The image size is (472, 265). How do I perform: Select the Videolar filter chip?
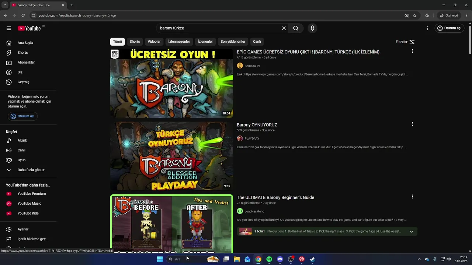pos(154,42)
